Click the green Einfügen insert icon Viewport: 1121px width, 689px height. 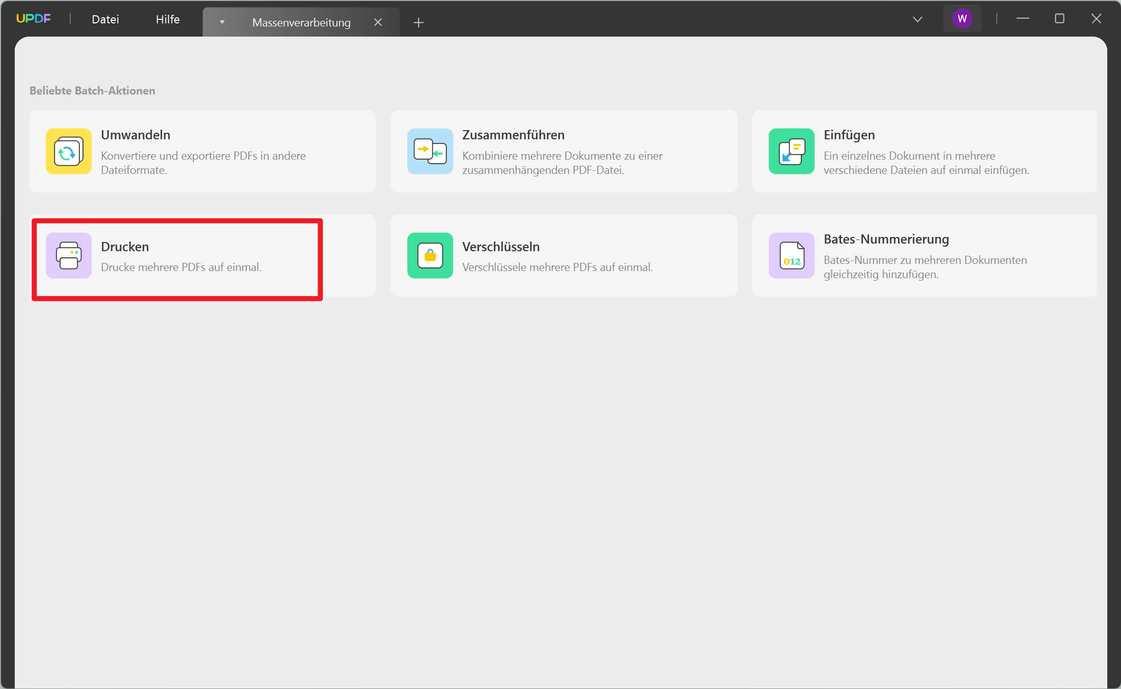click(x=792, y=152)
